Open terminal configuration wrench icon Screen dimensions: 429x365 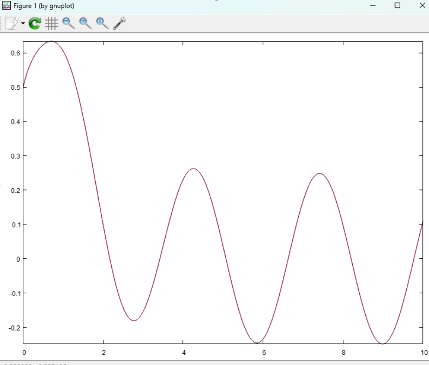[119, 23]
